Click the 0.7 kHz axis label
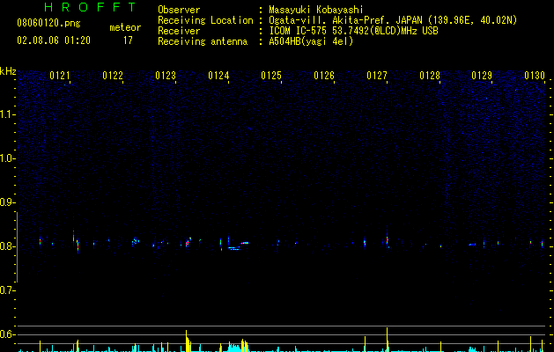 pyautogui.click(x=7, y=290)
